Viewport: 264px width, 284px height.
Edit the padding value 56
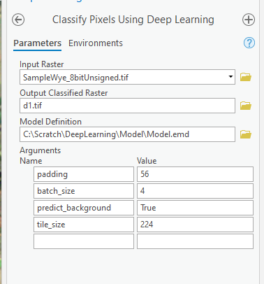[x=195, y=174]
